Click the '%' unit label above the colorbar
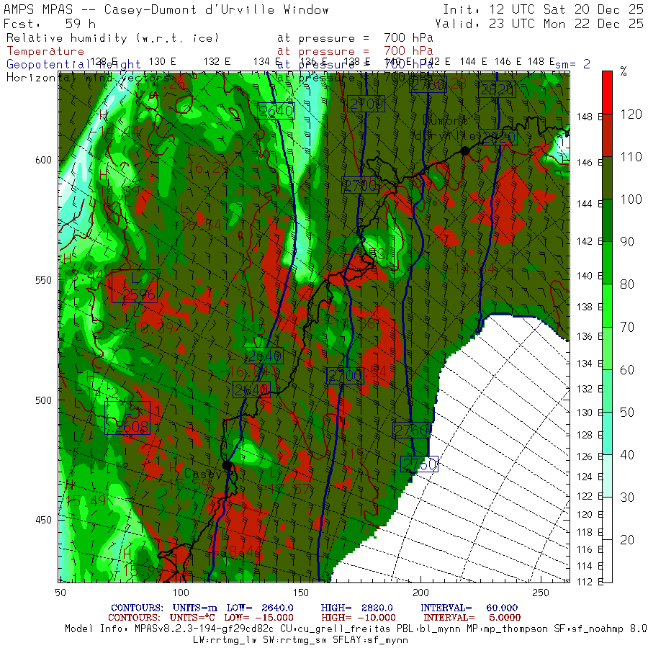648x648 pixels. point(624,72)
